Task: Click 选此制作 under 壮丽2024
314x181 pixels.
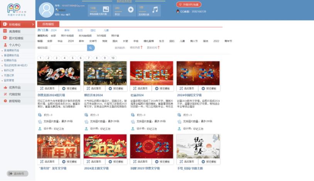Action: pos(140,89)
